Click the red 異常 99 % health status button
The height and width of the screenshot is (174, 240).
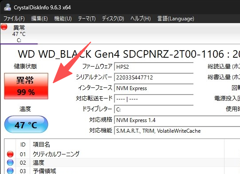[x=26, y=86]
